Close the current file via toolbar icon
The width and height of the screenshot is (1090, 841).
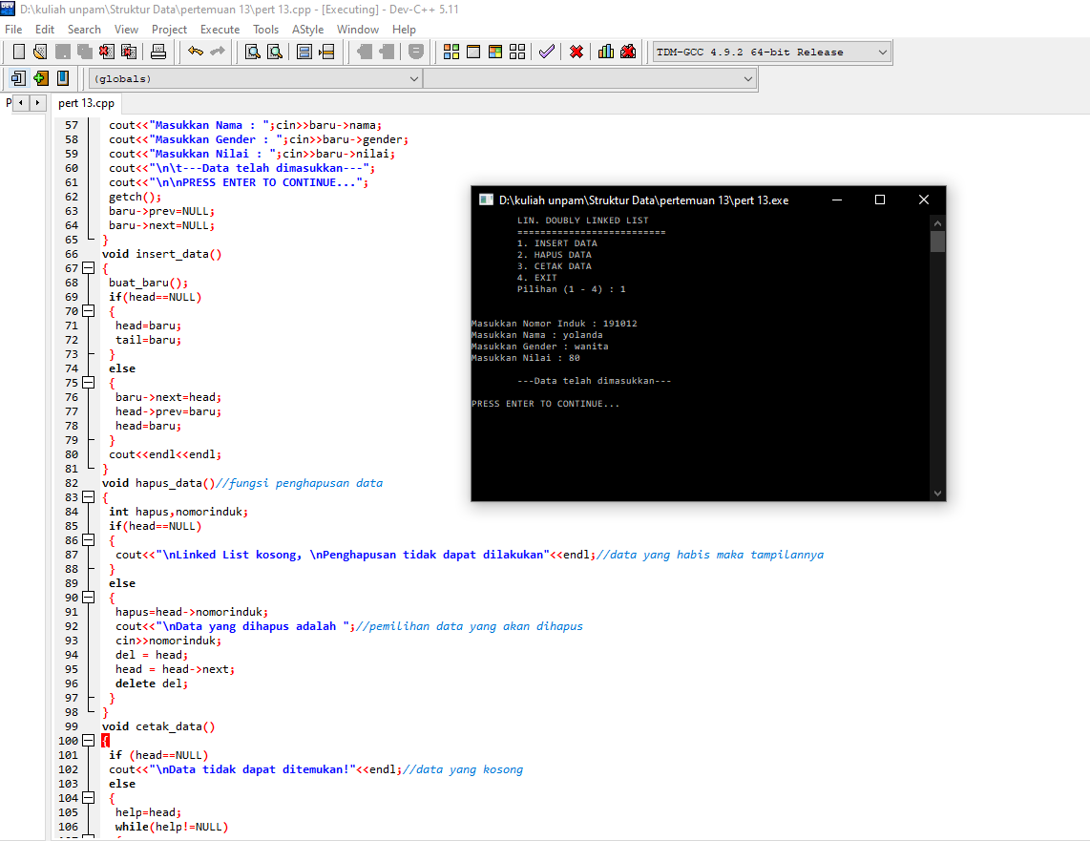point(106,52)
